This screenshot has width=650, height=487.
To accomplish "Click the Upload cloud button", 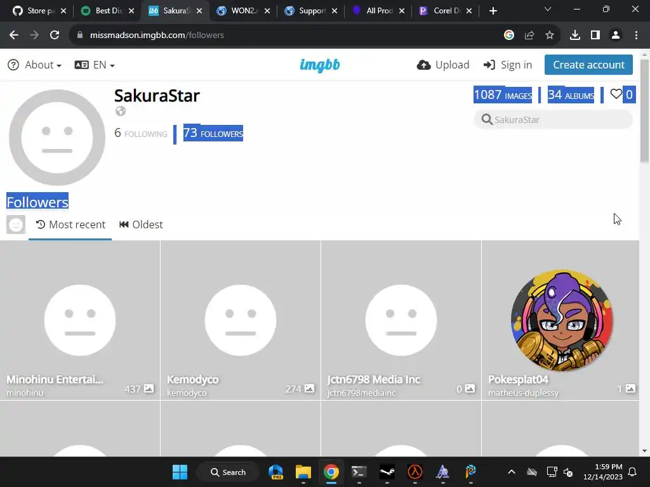I will pos(442,65).
